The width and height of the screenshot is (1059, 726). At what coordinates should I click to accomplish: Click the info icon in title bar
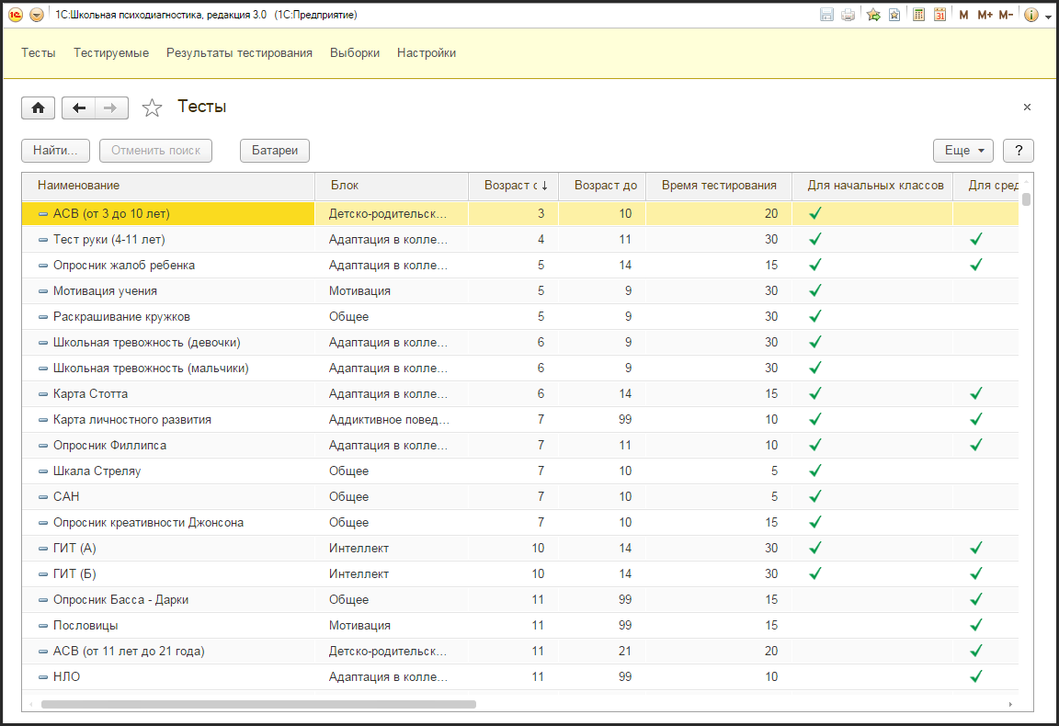click(1031, 15)
